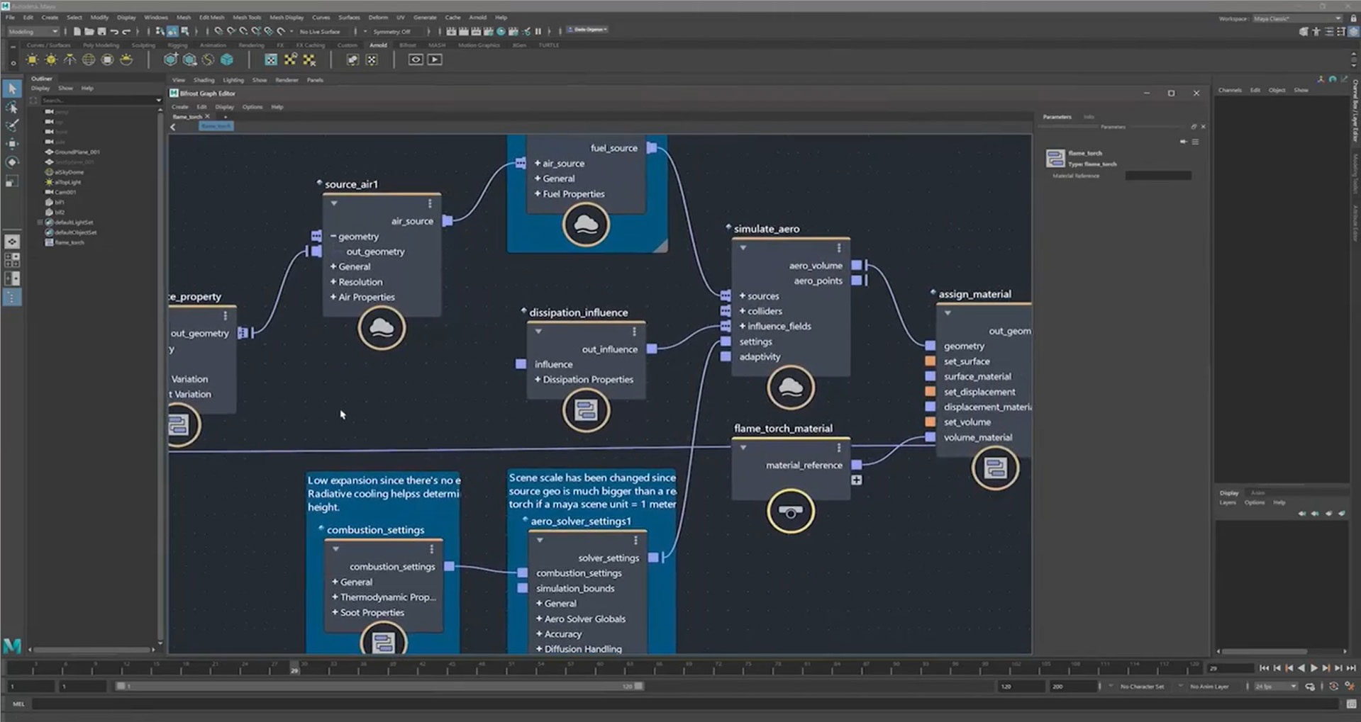Click the open scene folder icon

pyautogui.click(x=89, y=31)
